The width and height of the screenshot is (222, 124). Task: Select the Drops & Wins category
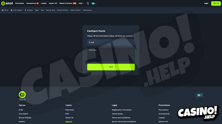click(62, 10)
